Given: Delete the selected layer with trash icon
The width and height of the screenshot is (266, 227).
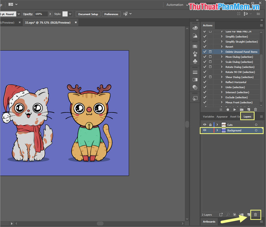Looking at the screenshot, I should 255,214.
